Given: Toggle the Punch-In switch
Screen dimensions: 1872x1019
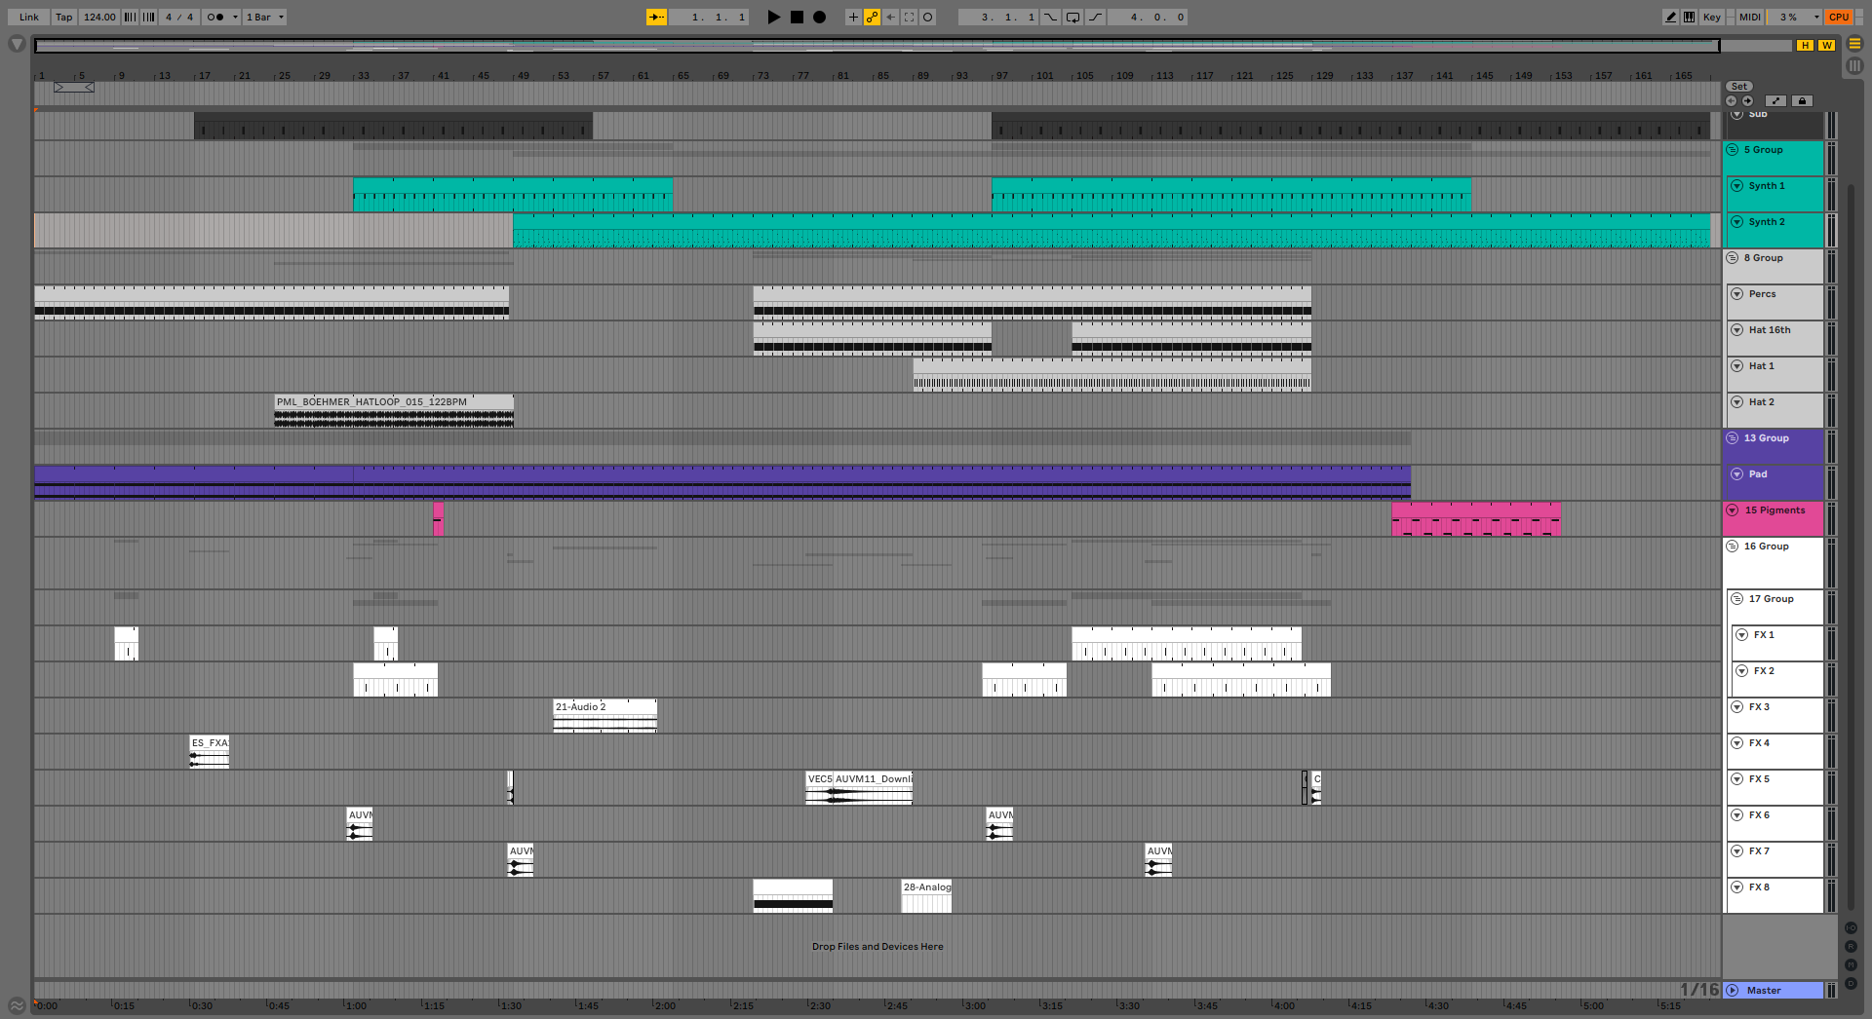Looking at the screenshot, I should click(1050, 17).
